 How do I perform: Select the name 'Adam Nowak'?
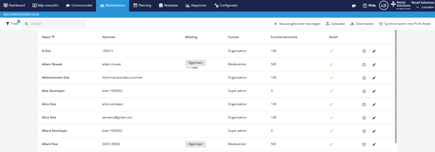(52, 64)
